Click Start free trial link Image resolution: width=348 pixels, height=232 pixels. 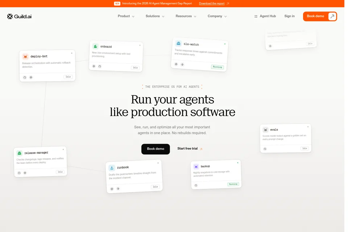coord(187,149)
